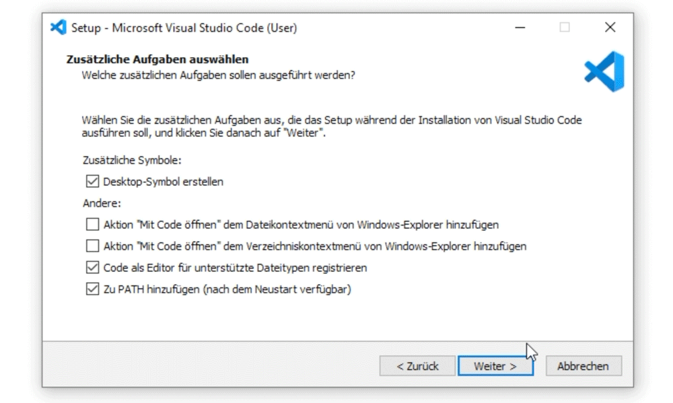Click the 'Zusätzliche Symbole:' section label
The height and width of the screenshot is (403, 673).
[x=132, y=160]
